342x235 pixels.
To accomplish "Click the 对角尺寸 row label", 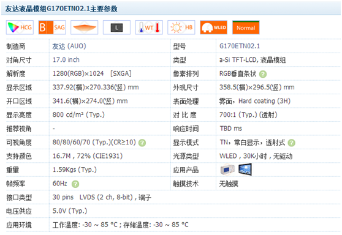I will click(x=19, y=60).
